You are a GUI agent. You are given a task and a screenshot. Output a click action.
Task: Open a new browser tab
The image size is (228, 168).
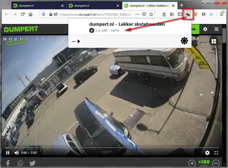click(x=181, y=5)
